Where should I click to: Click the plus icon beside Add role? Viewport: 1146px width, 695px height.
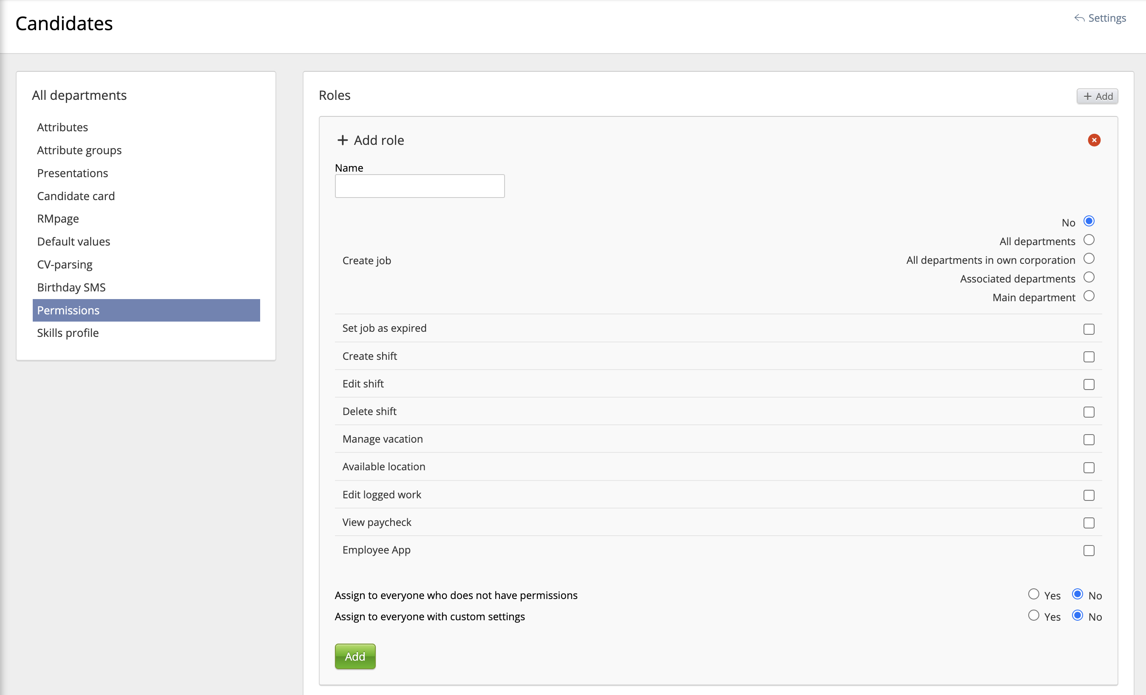pyautogui.click(x=342, y=140)
